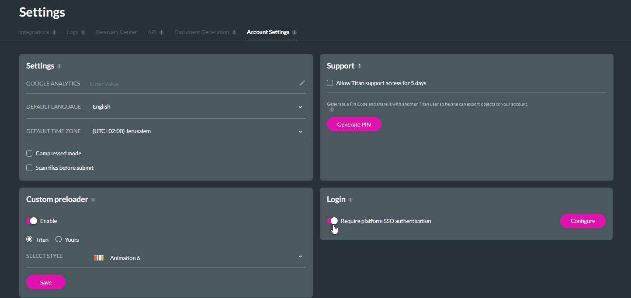631x298 pixels.
Task: Expand Select Style Animation 6 dropdown
Action: (x=300, y=257)
